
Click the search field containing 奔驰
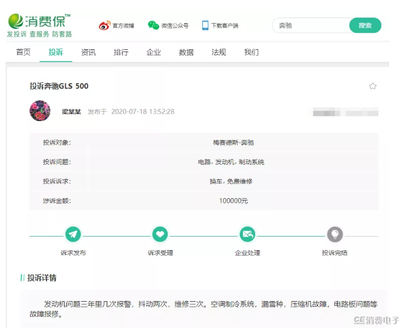click(311, 25)
